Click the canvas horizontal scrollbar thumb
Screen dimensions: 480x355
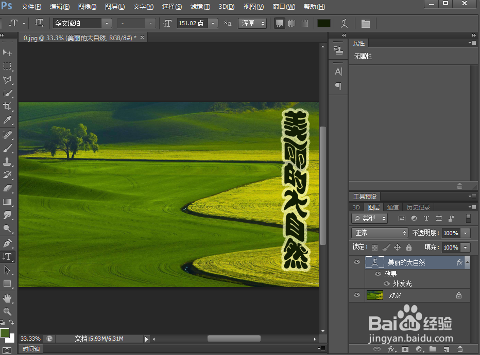pos(234,339)
